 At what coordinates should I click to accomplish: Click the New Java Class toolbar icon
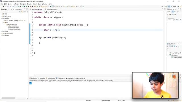37,7
